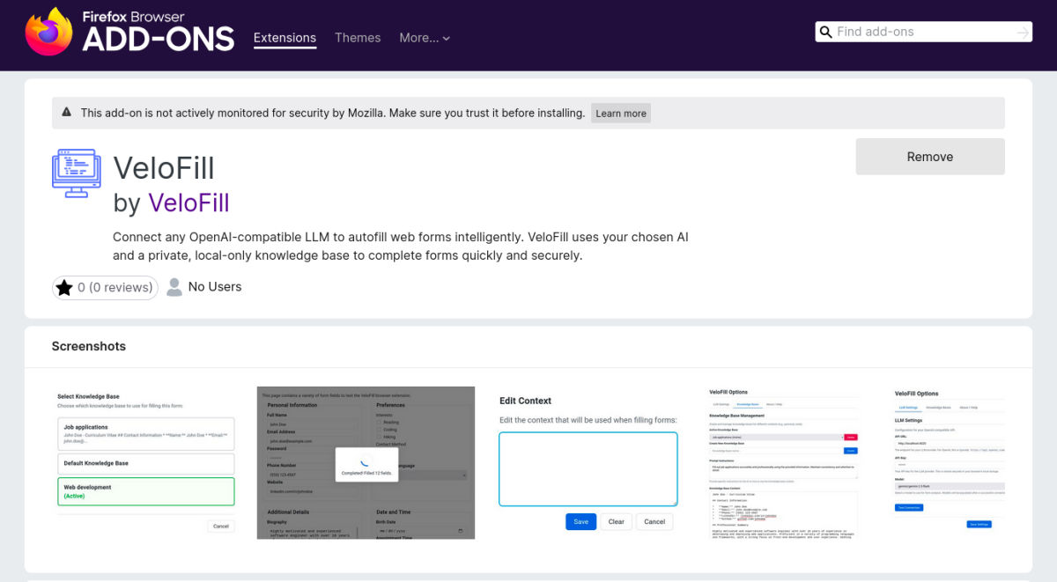This screenshot has height=582, width=1057.
Task: Open the Edit Context screenshot
Action: (588, 463)
